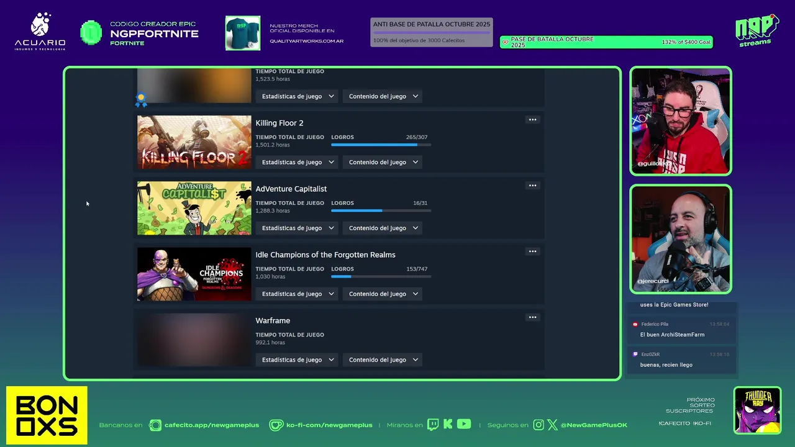Viewport: 795px width, 447px height.
Task: Expand Contenido del juego for Killing Floor 2
Action: 383,162
